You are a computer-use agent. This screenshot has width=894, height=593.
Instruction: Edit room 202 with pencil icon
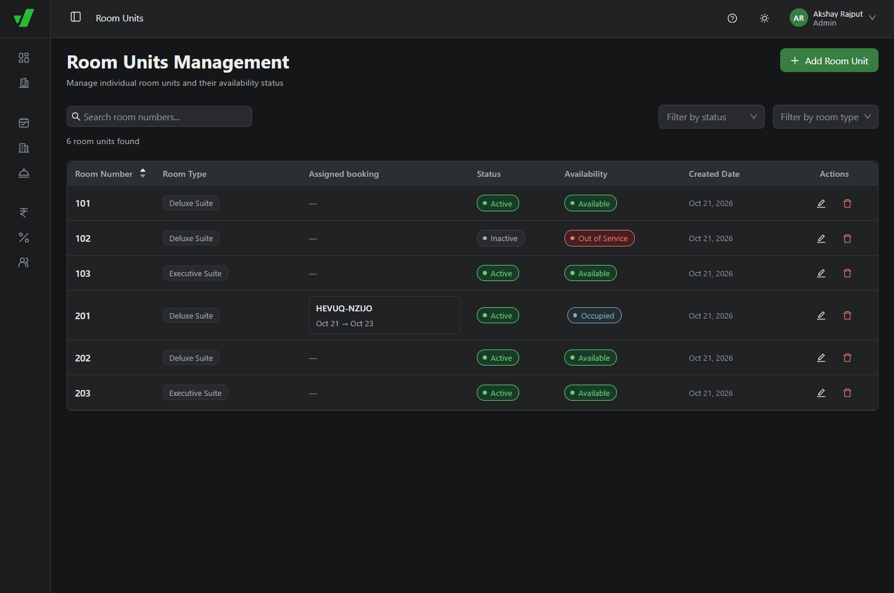pyautogui.click(x=821, y=358)
